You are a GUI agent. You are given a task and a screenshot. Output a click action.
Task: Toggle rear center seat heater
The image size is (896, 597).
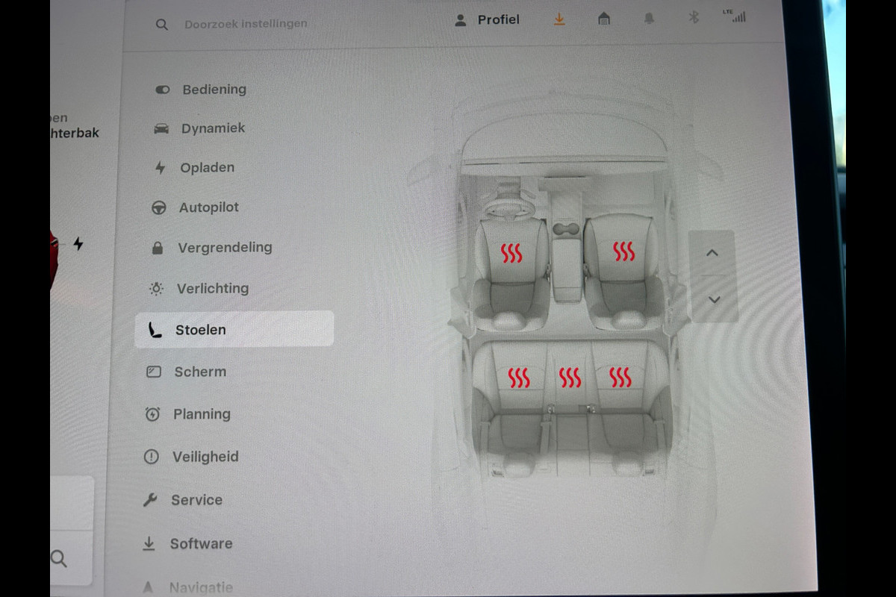pos(570,378)
